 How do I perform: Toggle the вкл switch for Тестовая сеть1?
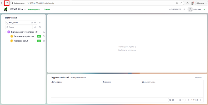click(39, 41)
